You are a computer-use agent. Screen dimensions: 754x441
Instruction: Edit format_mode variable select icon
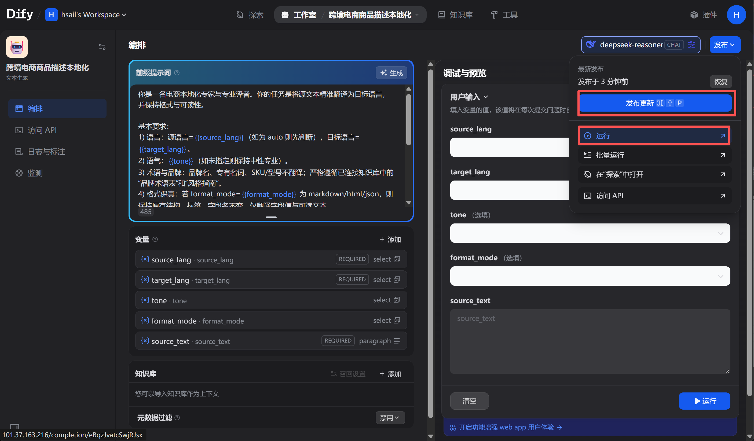point(397,320)
